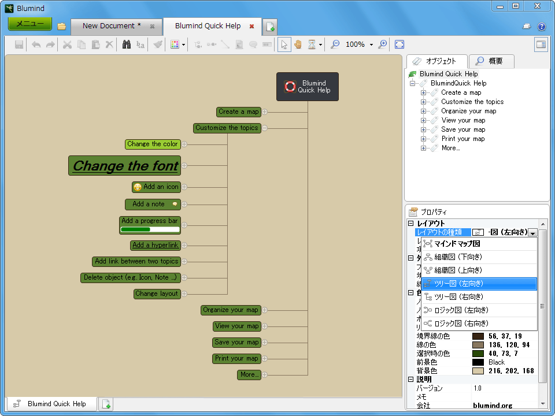
Task: Click the zoom in magnifier icon
Action: [x=382, y=44]
